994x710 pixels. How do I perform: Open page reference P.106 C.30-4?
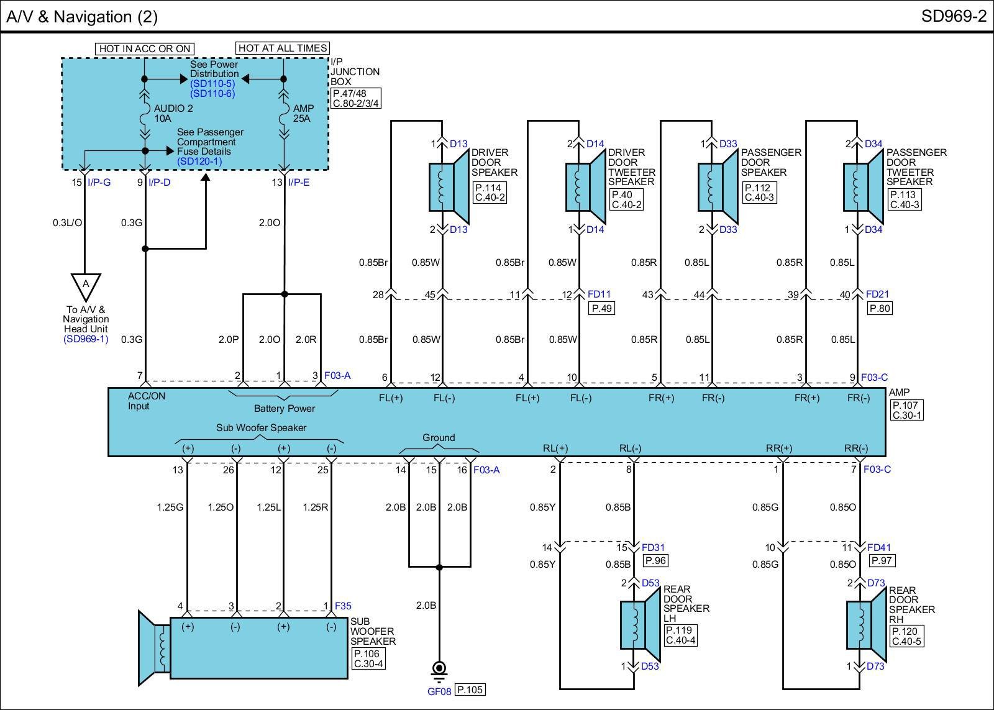tap(368, 659)
